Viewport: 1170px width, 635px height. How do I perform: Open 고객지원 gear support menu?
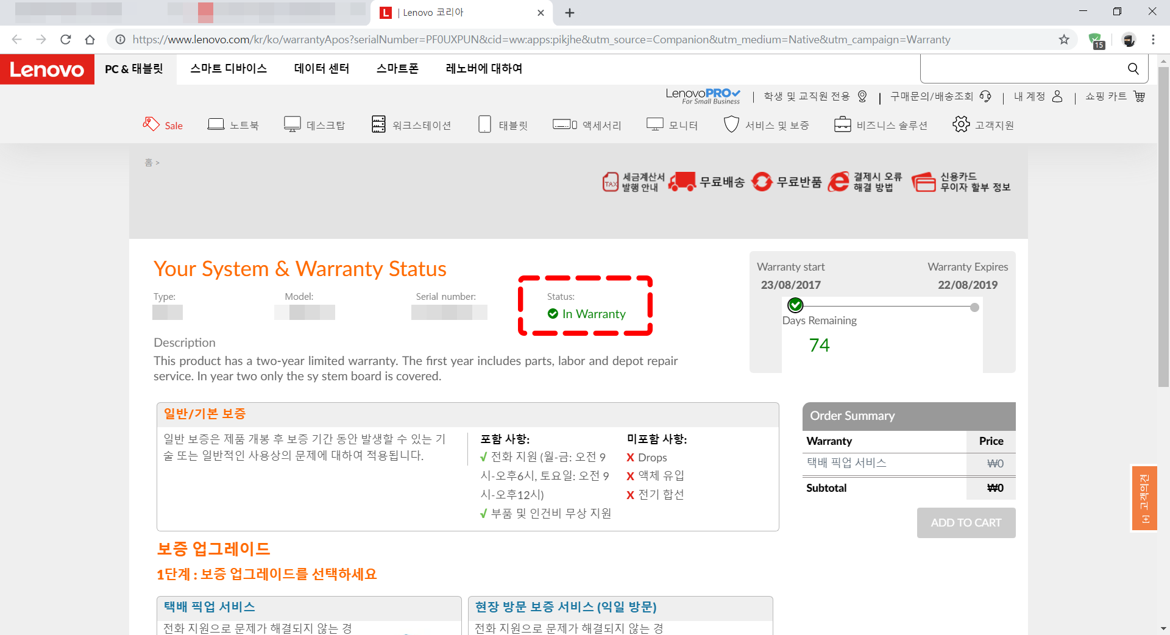click(x=983, y=125)
